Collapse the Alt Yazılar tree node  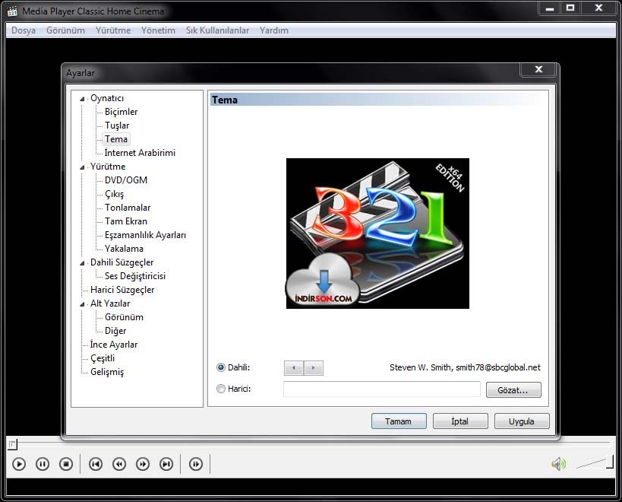tap(83, 304)
